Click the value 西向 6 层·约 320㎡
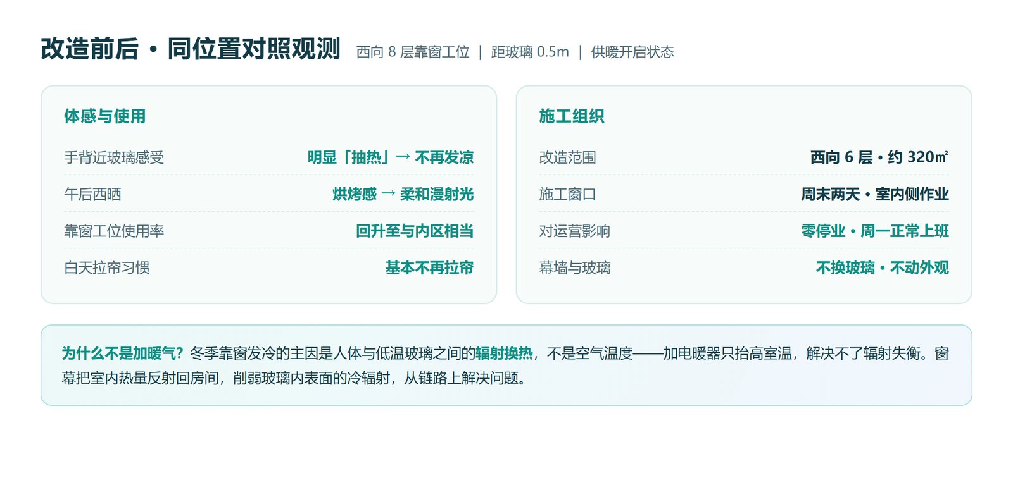Image resolution: width=1013 pixels, height=478 pixels. point(879,157)
